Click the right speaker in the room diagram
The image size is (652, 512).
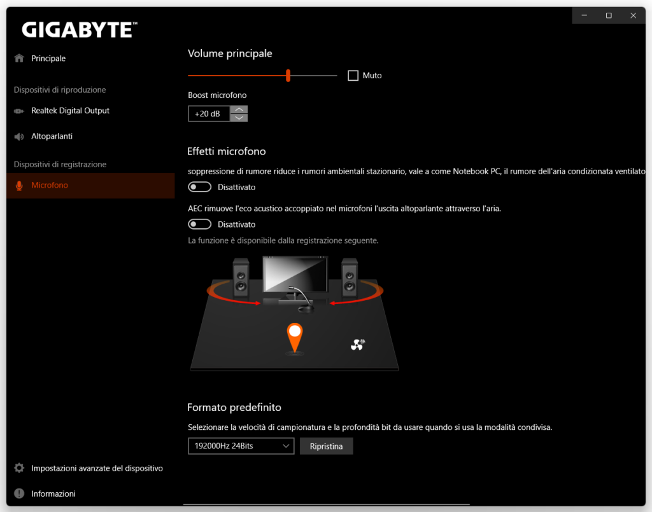tap(350, 277)
